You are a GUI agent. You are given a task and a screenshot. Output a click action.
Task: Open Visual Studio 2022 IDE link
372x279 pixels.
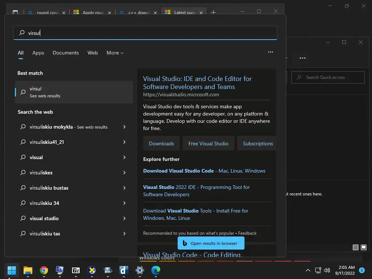(197, 191)
